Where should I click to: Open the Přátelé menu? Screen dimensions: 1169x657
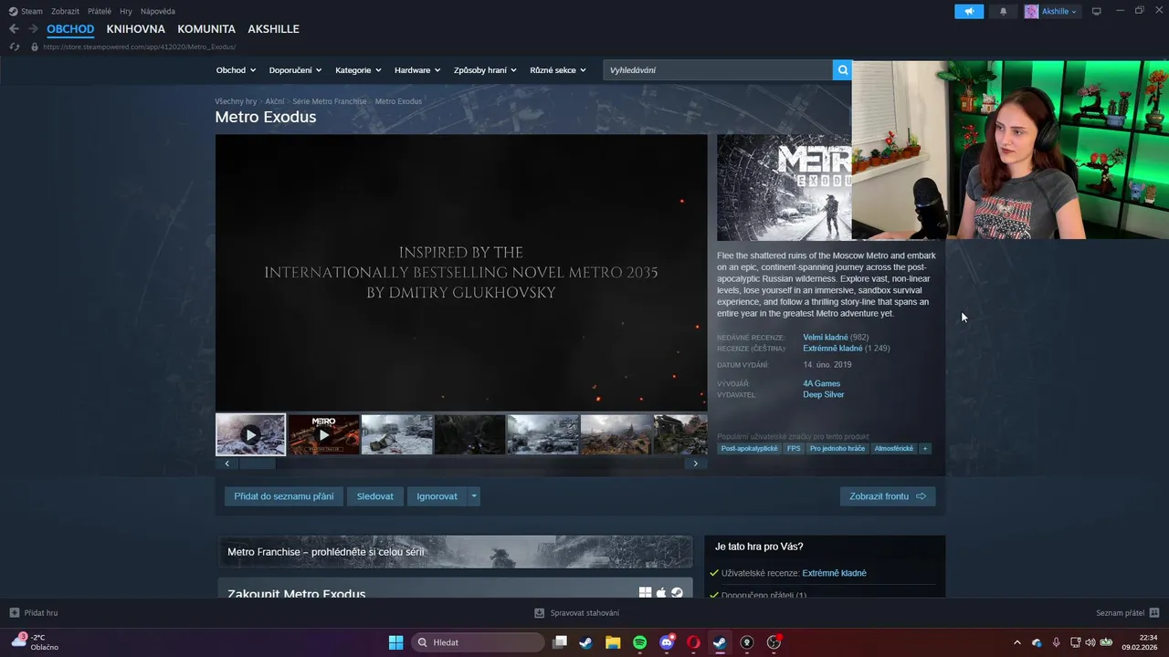[100, 11]
